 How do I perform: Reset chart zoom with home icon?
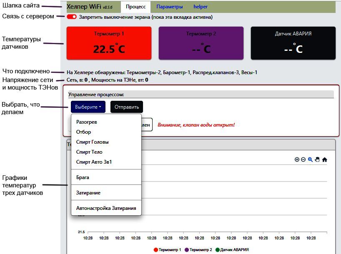(324, 159)
